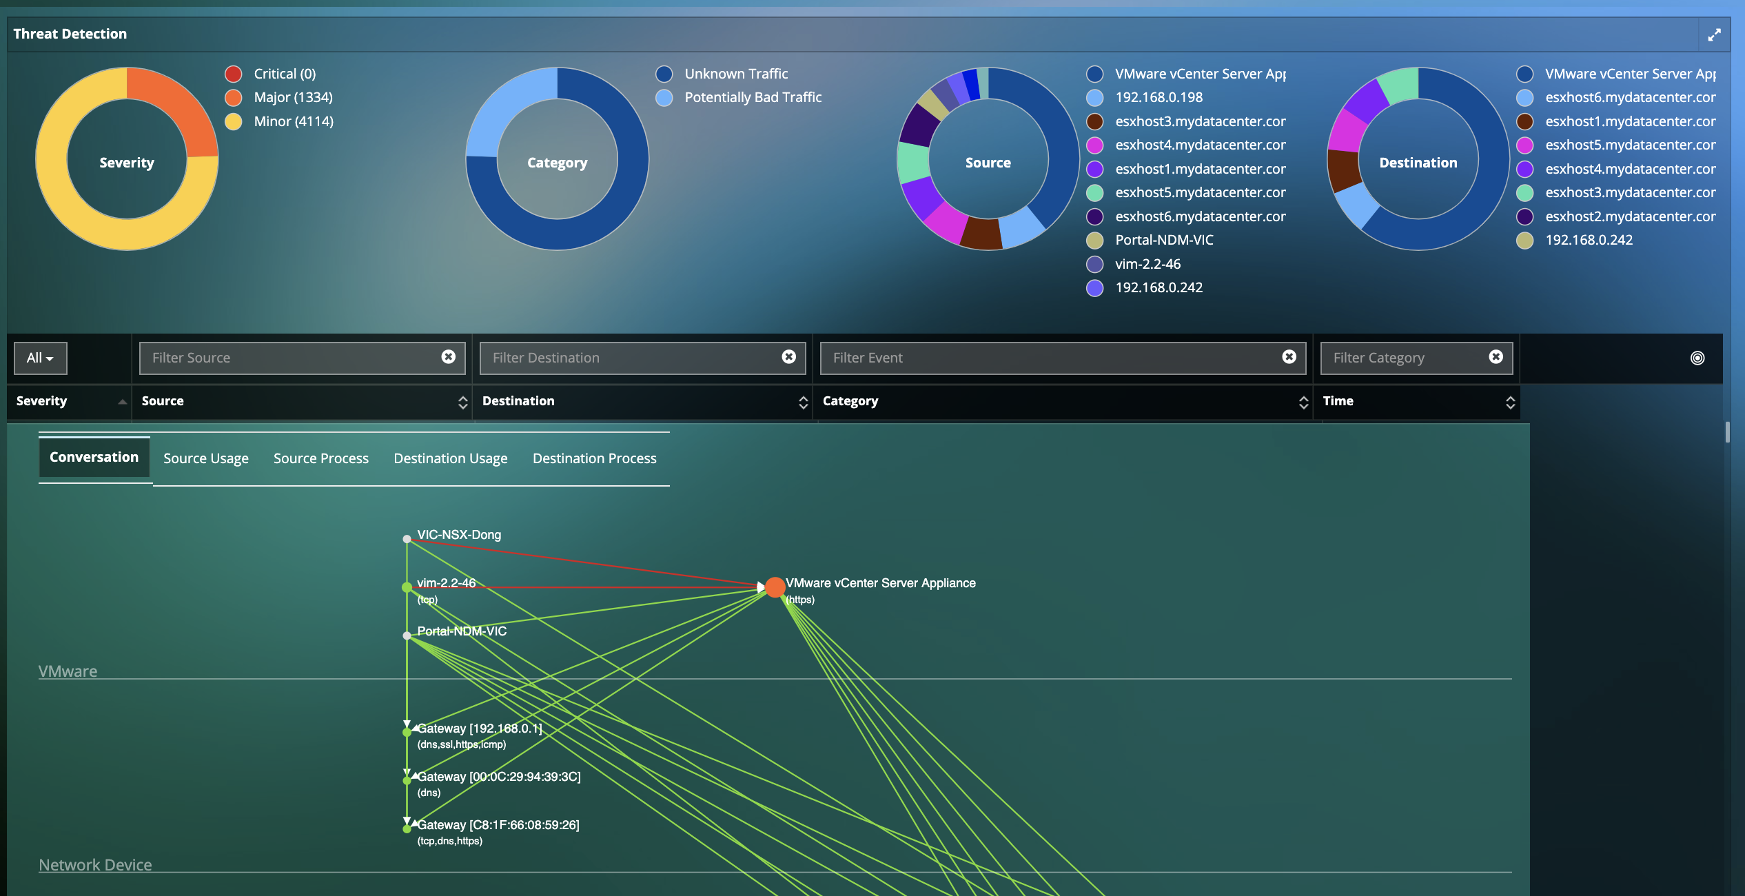The height and width of the screenshot is (896, 1745).
Task: Select the Source Process tab
Action: [321, 457]
